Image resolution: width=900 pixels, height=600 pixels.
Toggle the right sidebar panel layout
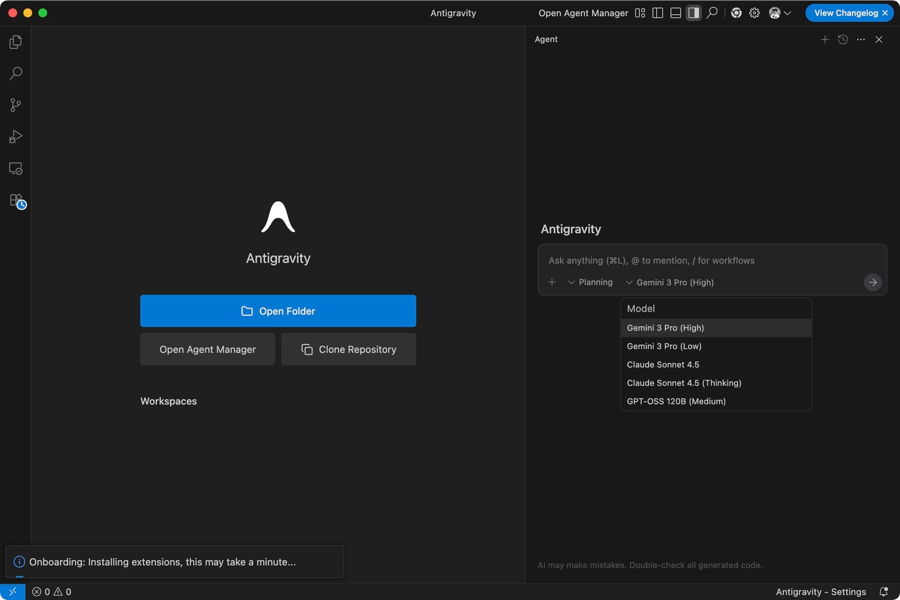693,12
